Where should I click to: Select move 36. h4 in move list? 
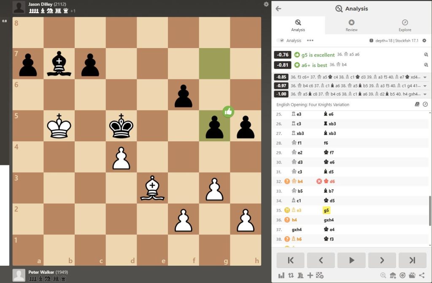(295, 220)
